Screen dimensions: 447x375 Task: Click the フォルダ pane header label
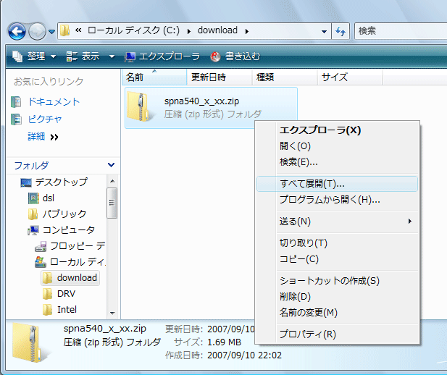(31, 165)
